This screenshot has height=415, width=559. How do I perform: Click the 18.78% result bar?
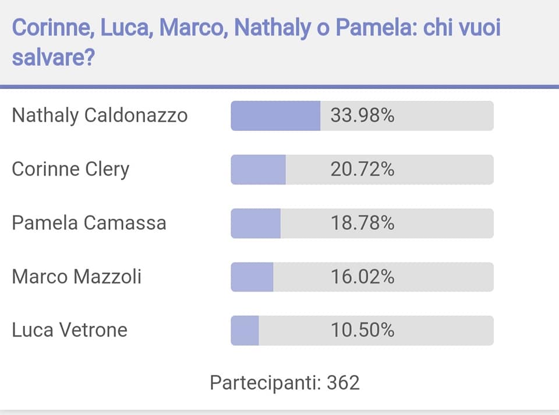pos(362,224)
